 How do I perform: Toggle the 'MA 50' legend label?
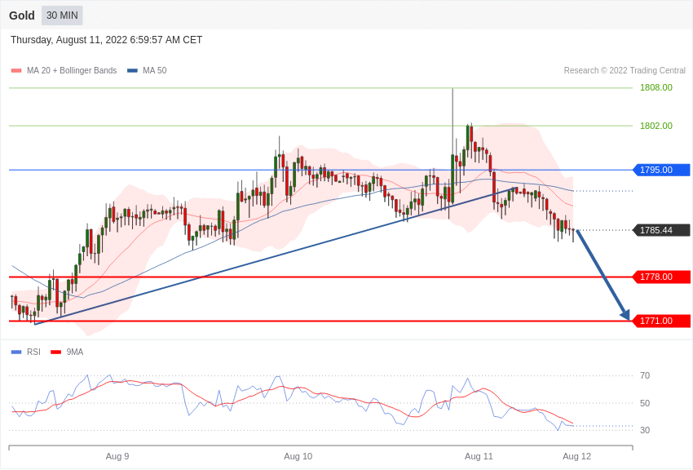coord(154,70)
